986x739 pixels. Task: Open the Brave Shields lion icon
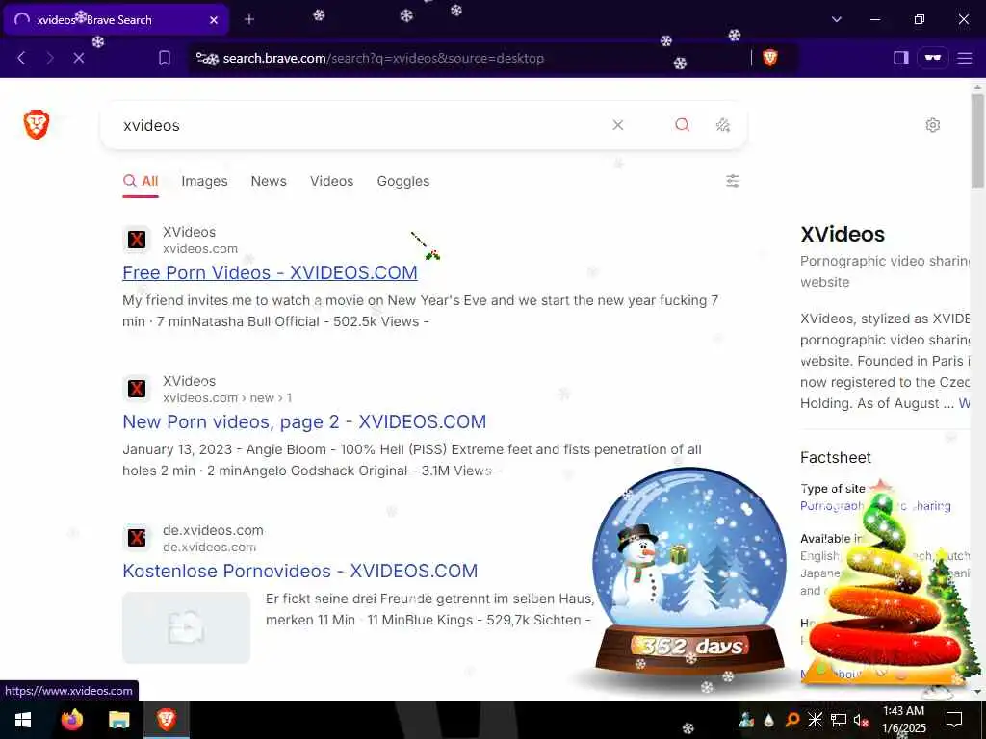tap(770, 59)
